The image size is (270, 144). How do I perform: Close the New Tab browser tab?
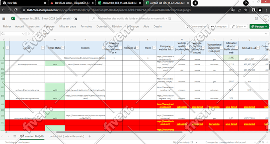45,3
